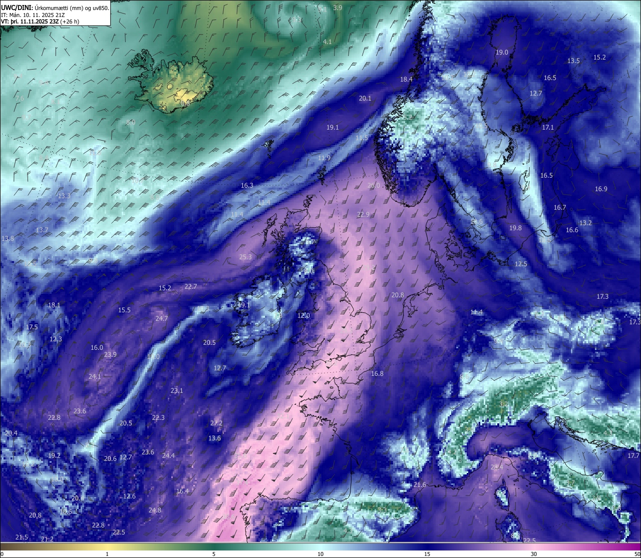Click the map value '19.8'
This screenshot has height=558, width=641.
[515, 228]
